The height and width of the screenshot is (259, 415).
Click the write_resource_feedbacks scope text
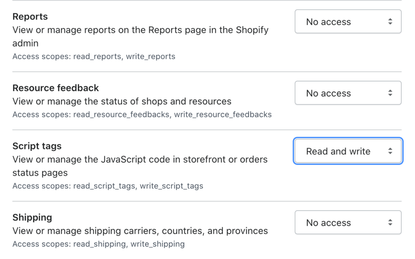222,115
